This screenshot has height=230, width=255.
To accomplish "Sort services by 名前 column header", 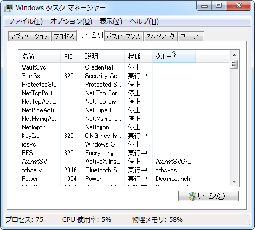I will (x=39, y=57).
